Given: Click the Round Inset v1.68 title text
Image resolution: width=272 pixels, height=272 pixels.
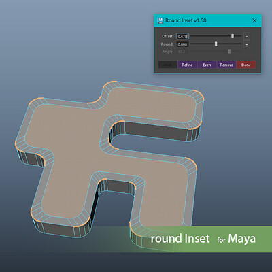Looking at the screenshot, I should [x=186, y=20].
